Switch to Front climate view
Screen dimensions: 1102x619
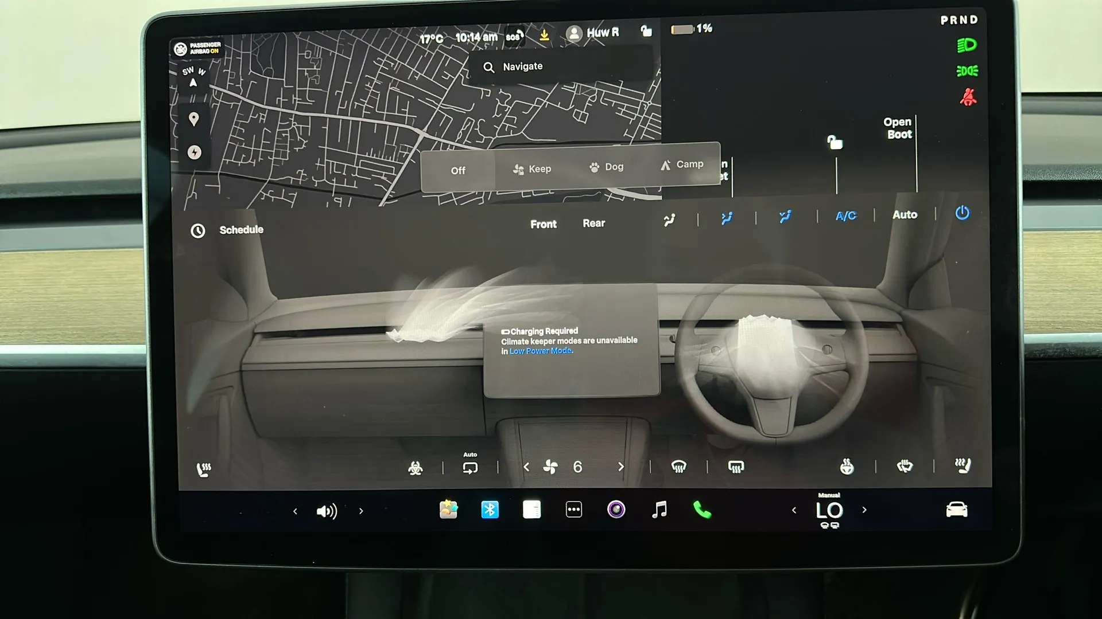(543, 224)
